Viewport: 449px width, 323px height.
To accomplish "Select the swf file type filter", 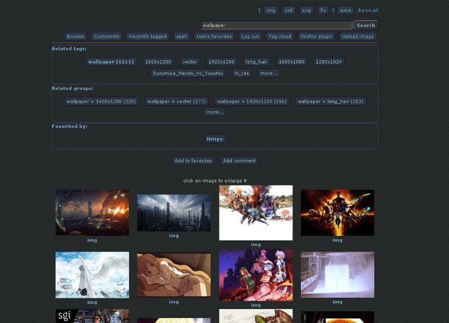I will coord(288,10).
